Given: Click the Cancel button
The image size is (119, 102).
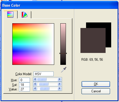Looking at the screenshot, I should coord(96,91).
